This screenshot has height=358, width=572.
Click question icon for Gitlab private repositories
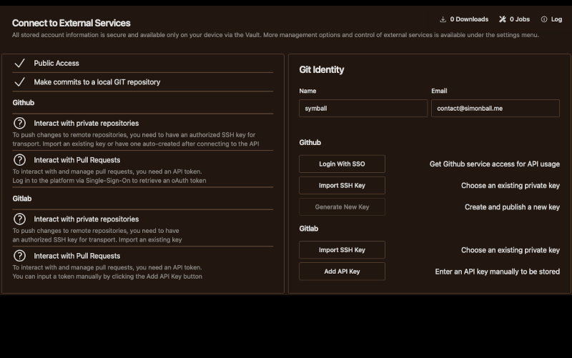[x=20, y=219]
